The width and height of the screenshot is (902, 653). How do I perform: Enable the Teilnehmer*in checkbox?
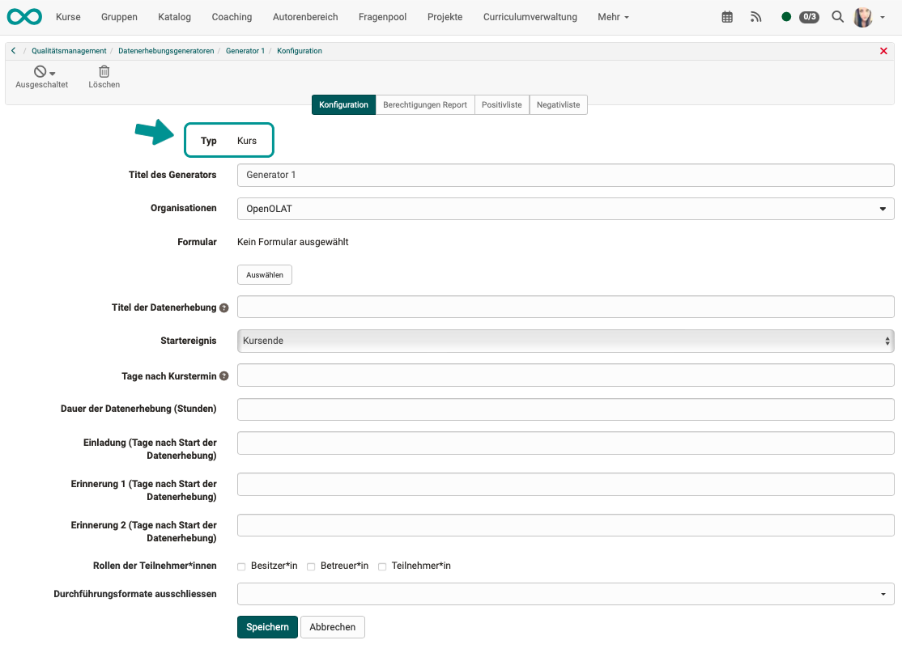click(382, 566)
